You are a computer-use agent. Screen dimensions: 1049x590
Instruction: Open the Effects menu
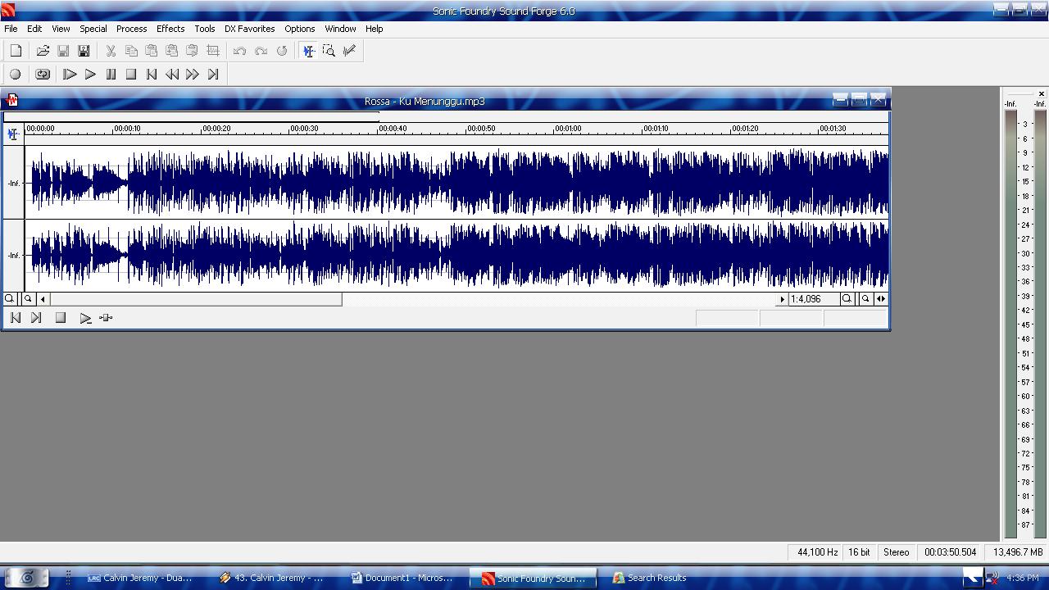170,29
